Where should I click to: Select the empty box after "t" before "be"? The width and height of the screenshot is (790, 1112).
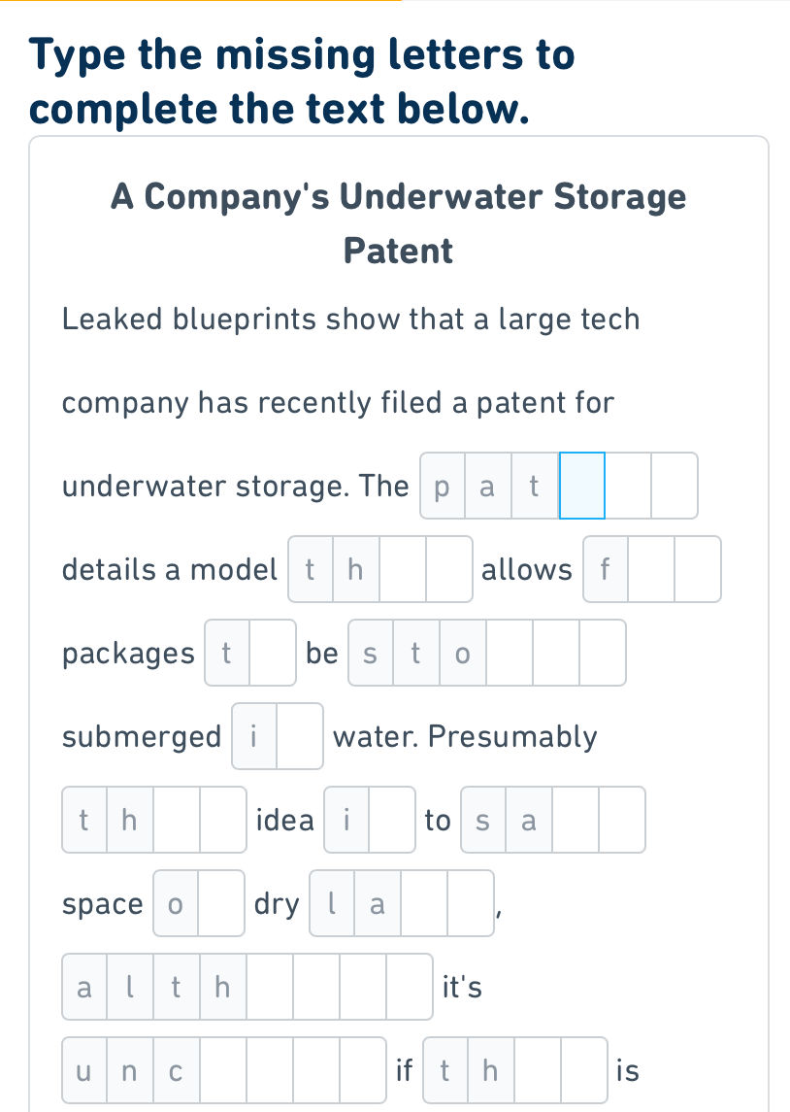click(272, 653)
